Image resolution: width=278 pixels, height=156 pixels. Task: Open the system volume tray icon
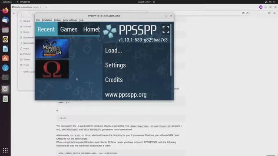(x=270, y=2)
